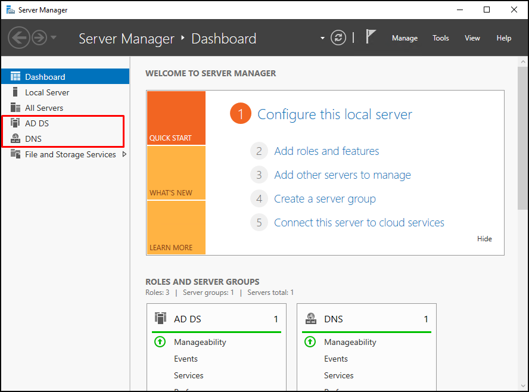Click the step 3 number circle
Image resolution: width=529 pixels, height=392 pixels.
[259, 175]
